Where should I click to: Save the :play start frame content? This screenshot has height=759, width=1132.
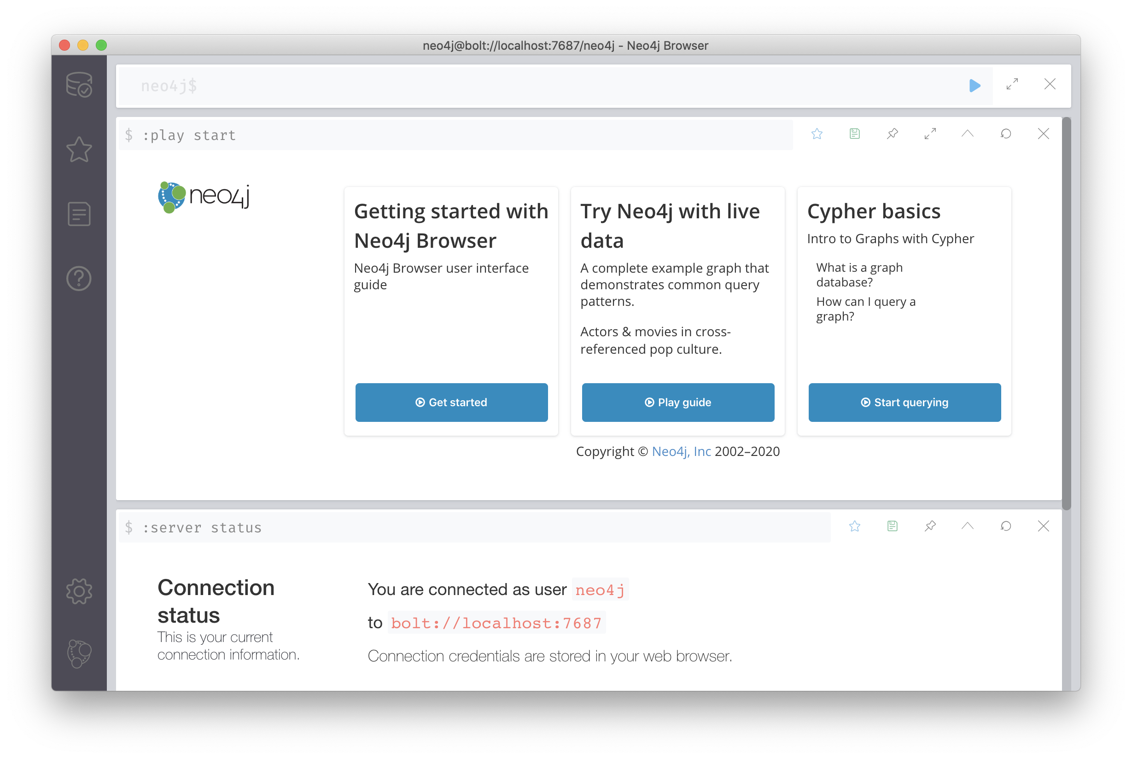(854, 134)
